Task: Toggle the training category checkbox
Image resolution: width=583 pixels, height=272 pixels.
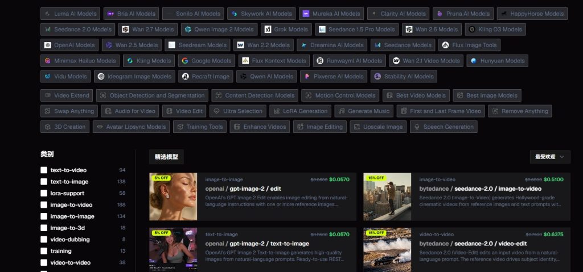Action: (44, 251)
